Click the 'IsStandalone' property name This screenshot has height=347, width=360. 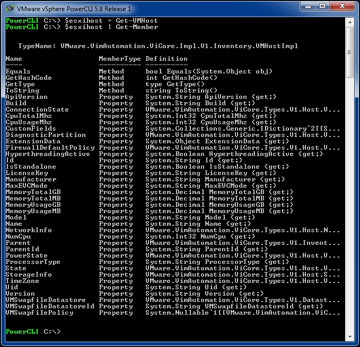point(31,167)
